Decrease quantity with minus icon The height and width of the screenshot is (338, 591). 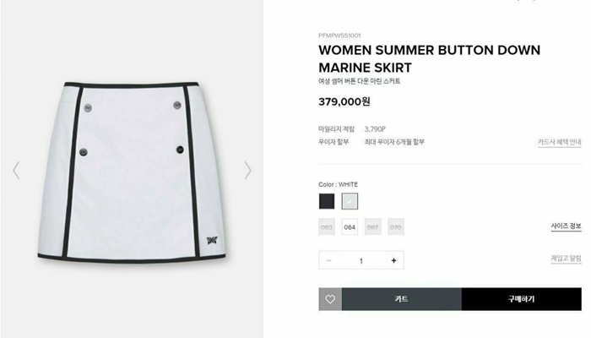[x=328, y=260]
